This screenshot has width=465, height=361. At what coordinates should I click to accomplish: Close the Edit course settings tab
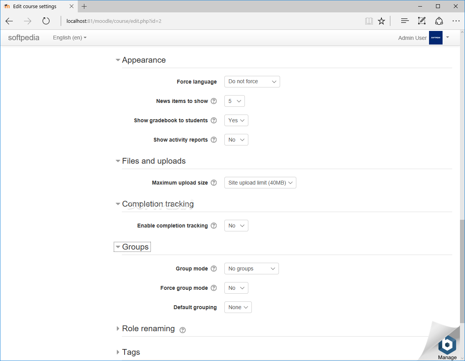[72, 6]
